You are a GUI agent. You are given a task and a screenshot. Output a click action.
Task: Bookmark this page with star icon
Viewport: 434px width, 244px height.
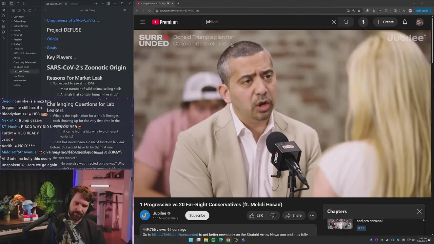[x=359, y=11]
